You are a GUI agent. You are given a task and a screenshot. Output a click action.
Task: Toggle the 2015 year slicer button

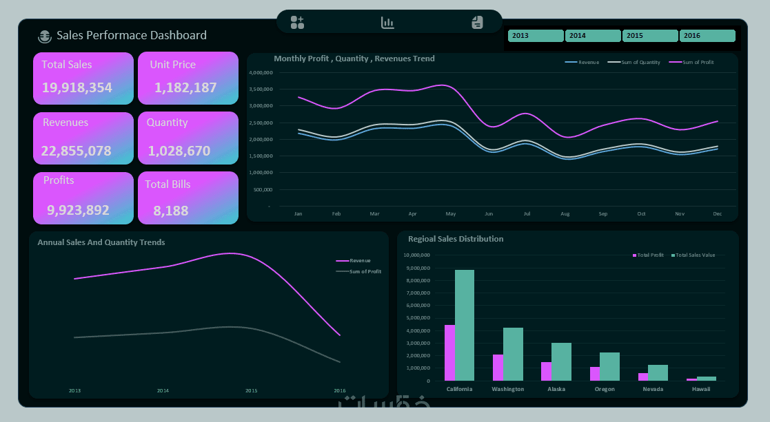(x=650, y=36)
